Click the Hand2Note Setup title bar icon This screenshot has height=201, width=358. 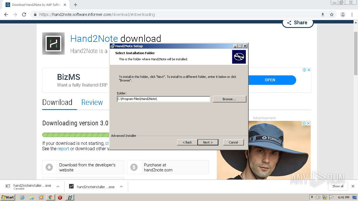(x=112, y=46)
